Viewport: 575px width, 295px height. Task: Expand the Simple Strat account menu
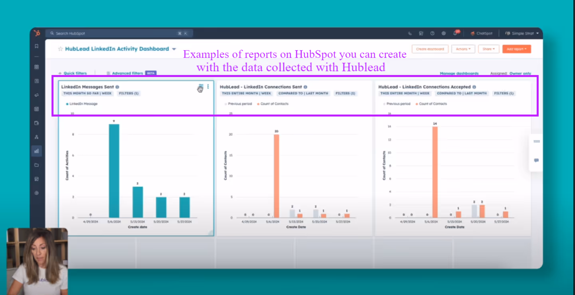[x=522, y=34]
